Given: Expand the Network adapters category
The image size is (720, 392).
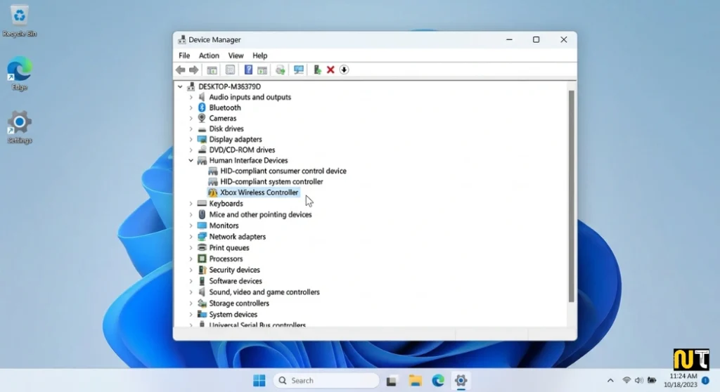Looking at the screenshot, I should tap(191, 237).
